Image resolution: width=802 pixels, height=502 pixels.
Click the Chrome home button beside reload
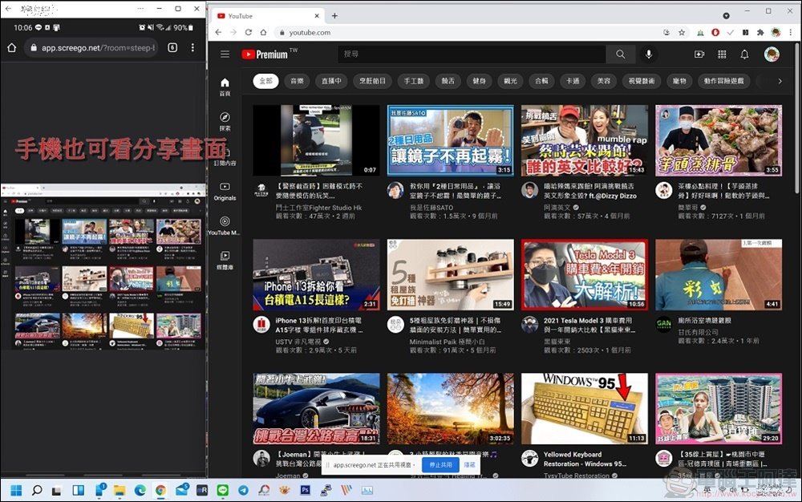tap(263, 32)
